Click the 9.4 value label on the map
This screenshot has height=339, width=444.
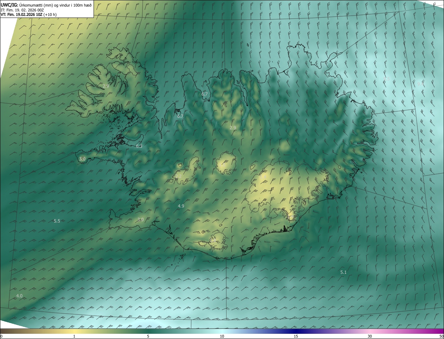[x=420, y=84]
